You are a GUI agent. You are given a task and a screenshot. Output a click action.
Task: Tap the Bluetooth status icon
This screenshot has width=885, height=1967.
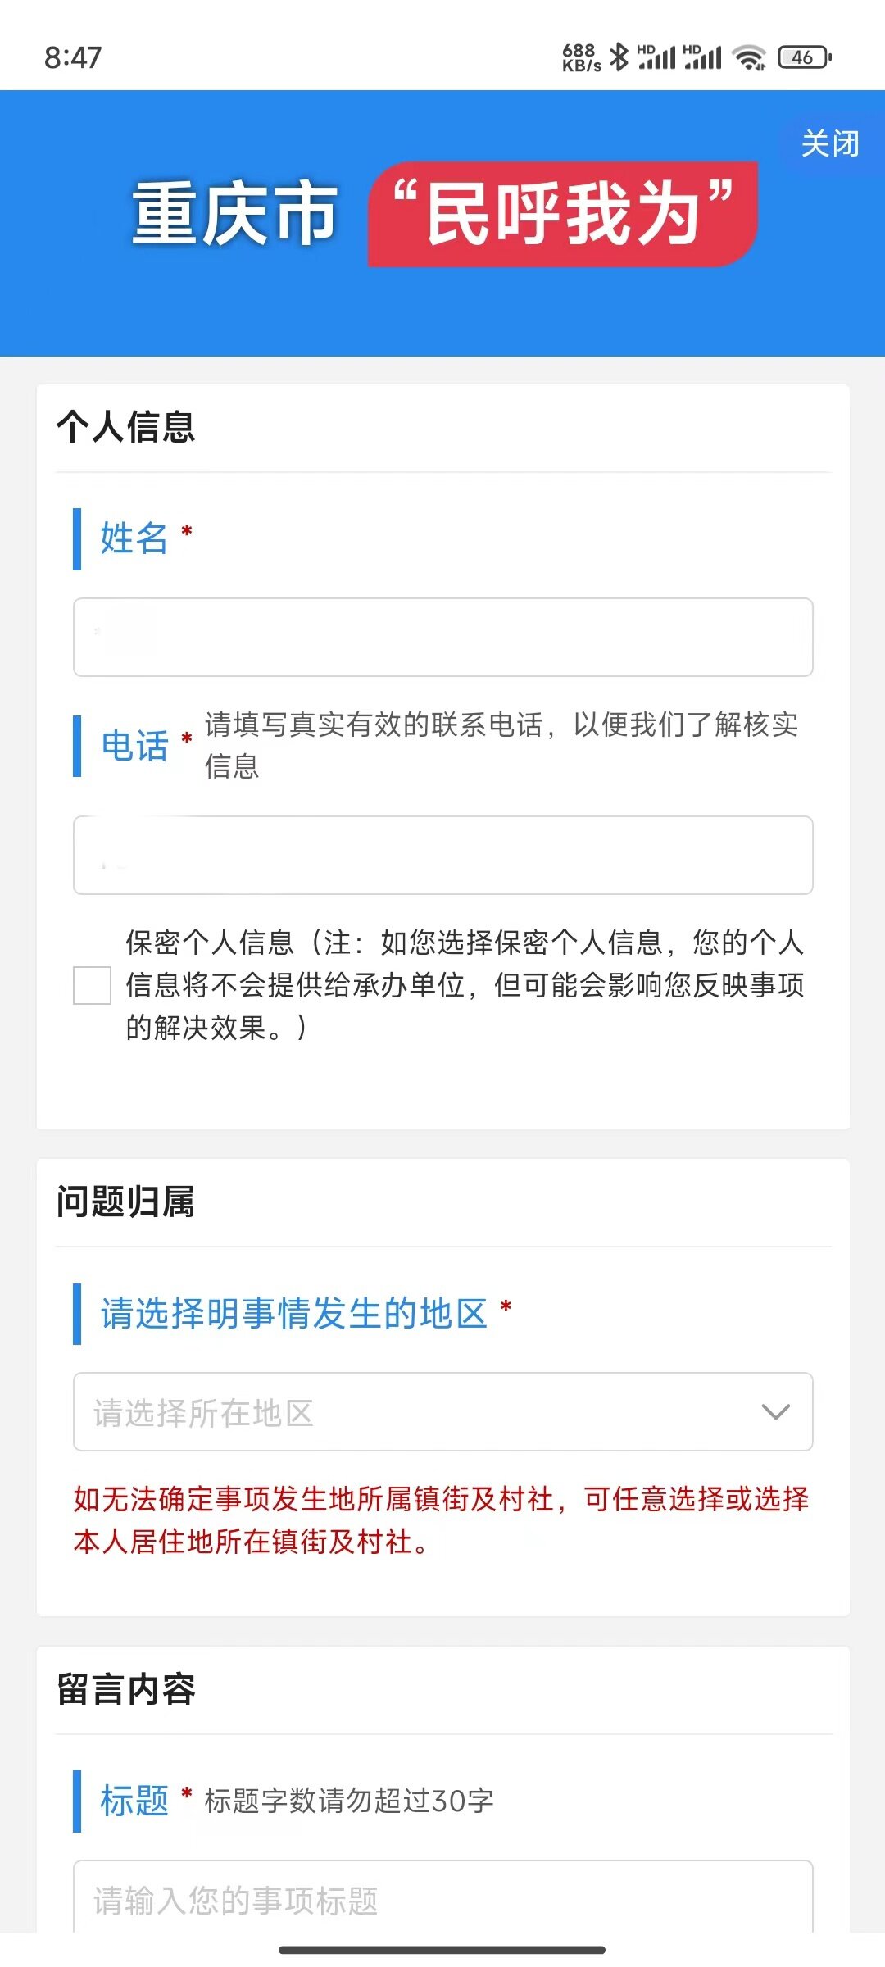tap(619, 57)
